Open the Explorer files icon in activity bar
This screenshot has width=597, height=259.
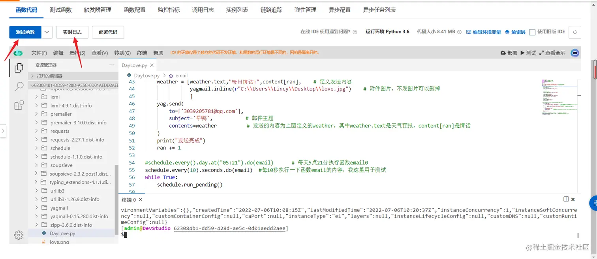19,68
